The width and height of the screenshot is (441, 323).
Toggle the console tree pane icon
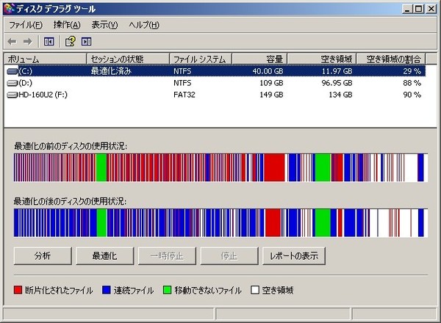(49, 41)
